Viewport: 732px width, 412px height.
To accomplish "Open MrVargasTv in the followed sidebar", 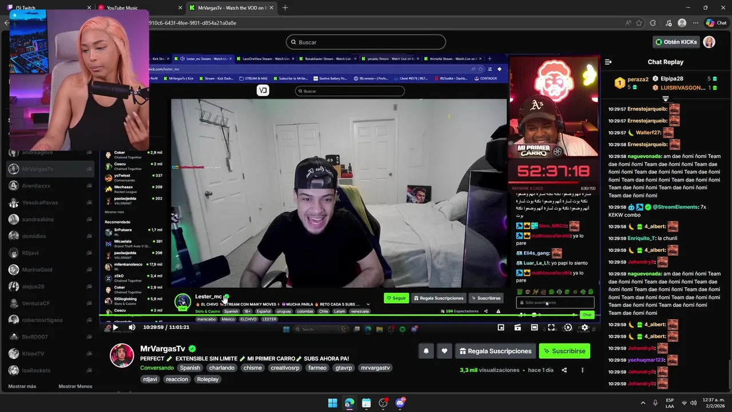I will pos(50,169).
